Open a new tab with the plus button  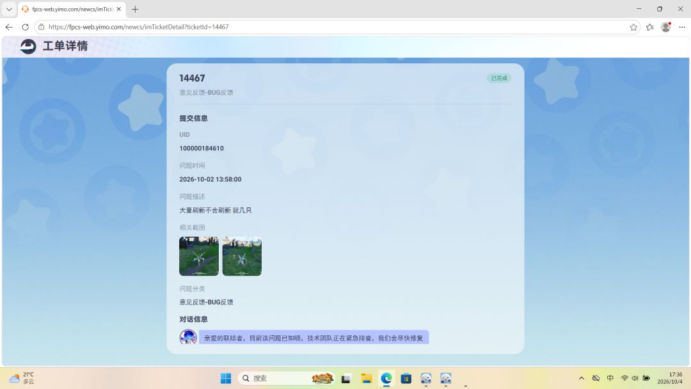135,9
